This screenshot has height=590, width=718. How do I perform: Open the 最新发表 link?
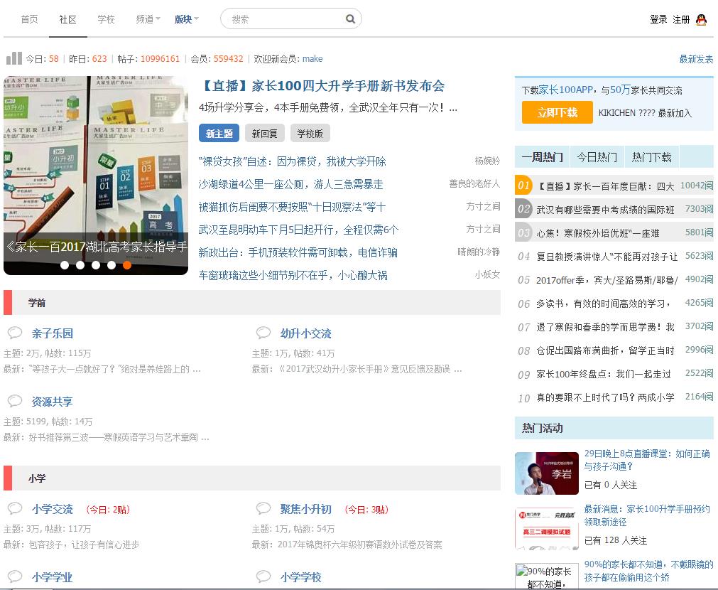point(696,59)
